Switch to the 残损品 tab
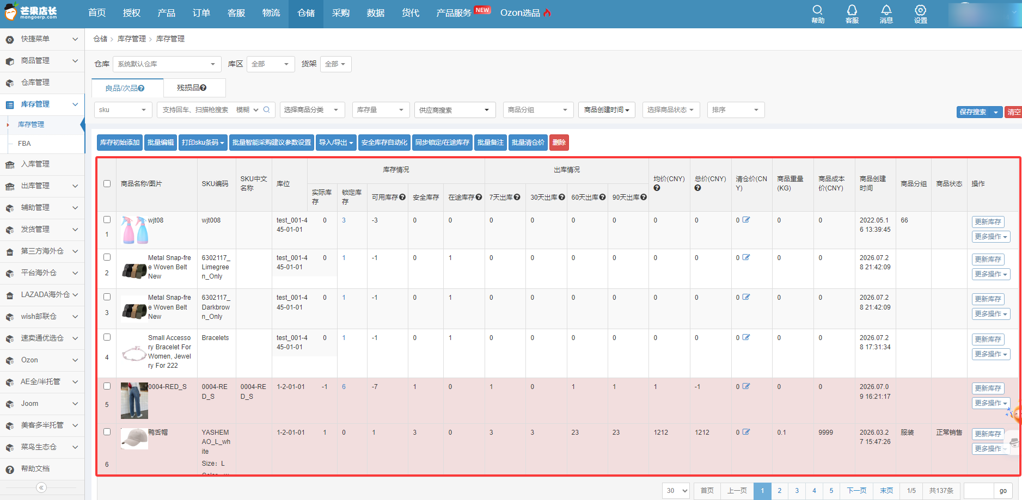 click(191, 88)
